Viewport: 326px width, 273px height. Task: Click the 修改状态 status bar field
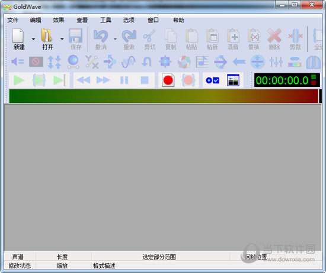coord(20,266)
